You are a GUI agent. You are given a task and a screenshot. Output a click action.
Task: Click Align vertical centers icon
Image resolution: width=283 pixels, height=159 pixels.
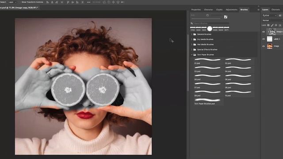pyautogui.click(x=73, y=2)
